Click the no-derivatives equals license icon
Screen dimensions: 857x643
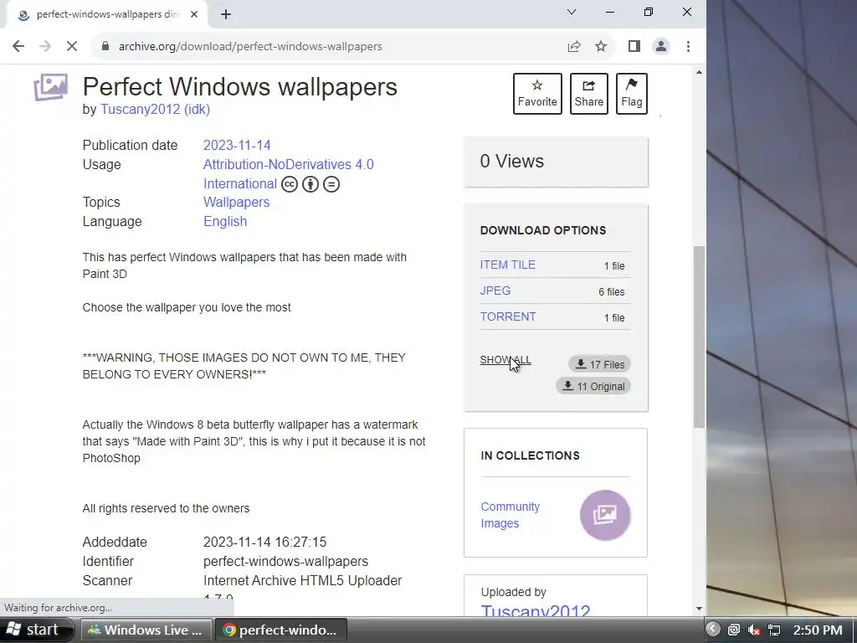pos(331,184)
